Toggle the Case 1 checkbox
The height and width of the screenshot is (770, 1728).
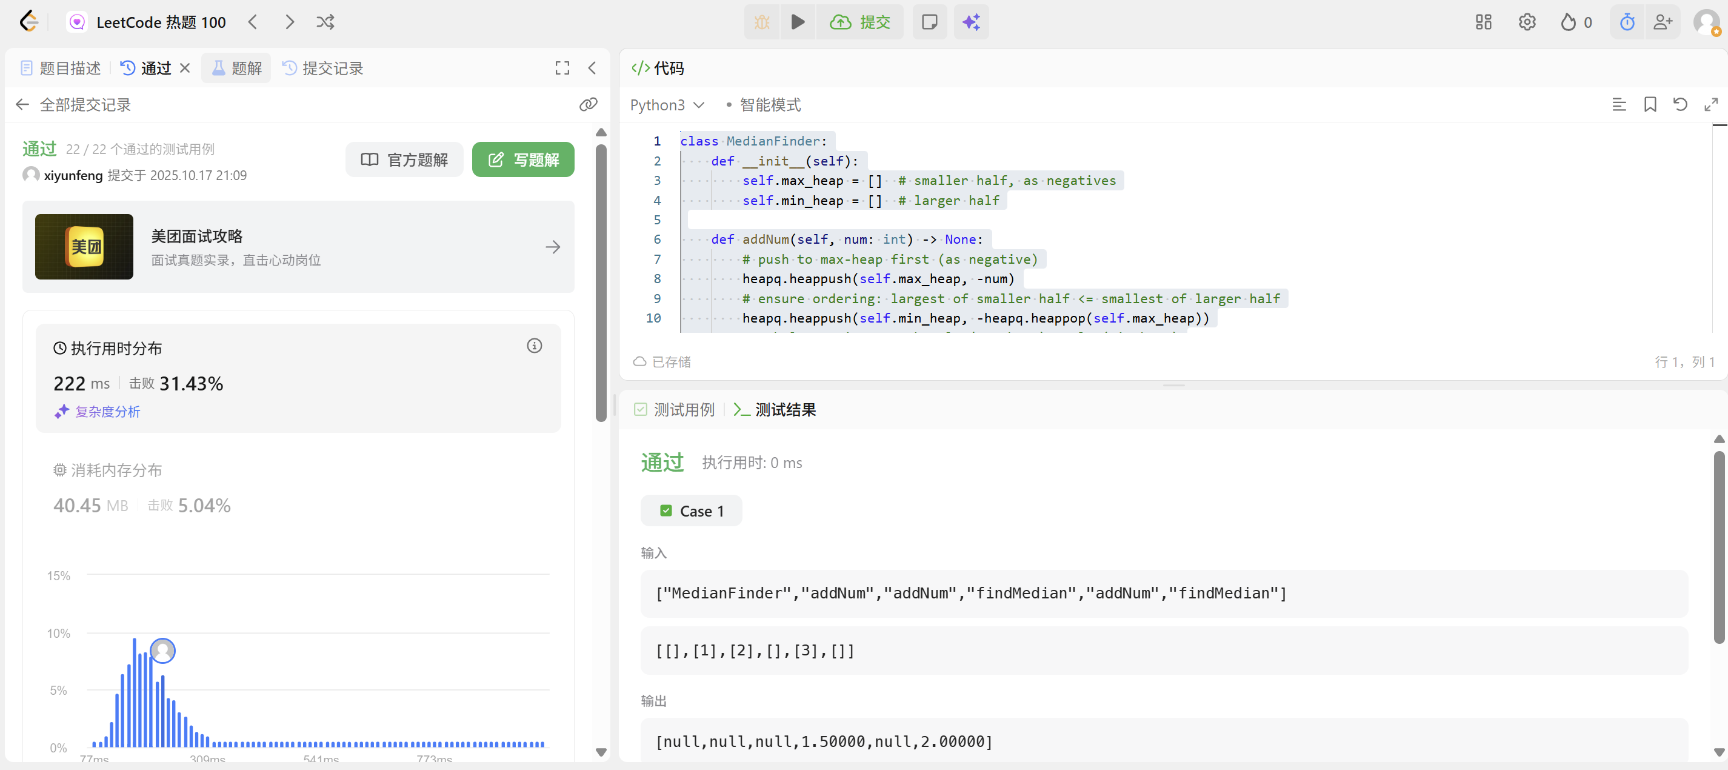(666, 511)
